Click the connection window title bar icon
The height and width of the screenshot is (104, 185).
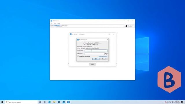coord(71,34)
